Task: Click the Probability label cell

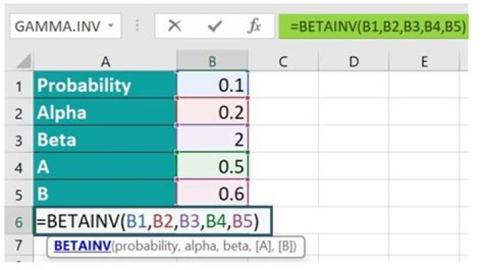Action: [x=105, y=86]
